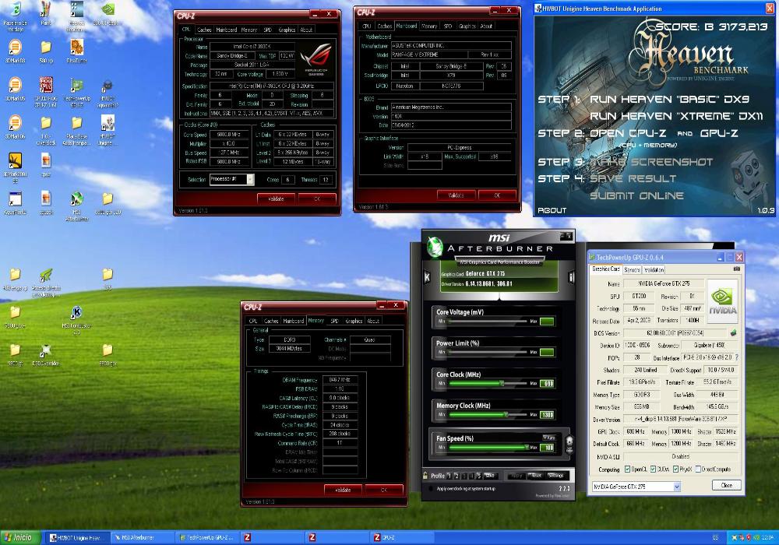
Task: Click the Fan Speed (%) slider handle
Action: 527,447
